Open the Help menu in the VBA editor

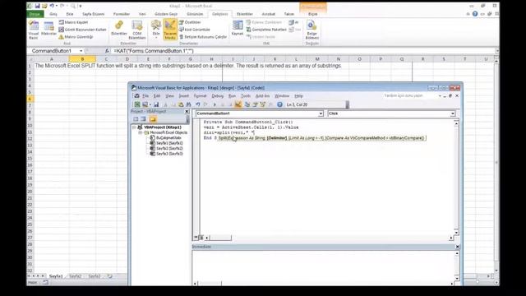(298, 96)
